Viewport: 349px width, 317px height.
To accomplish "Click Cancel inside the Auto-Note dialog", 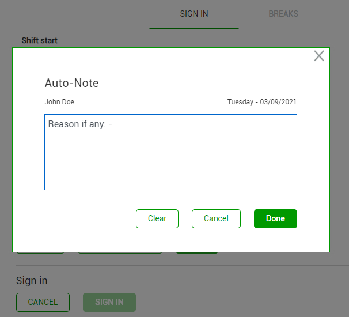I will (216, 218).
